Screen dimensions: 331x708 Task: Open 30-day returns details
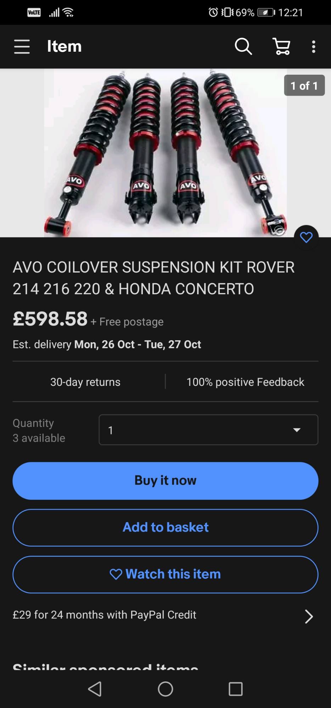[85, 382]
